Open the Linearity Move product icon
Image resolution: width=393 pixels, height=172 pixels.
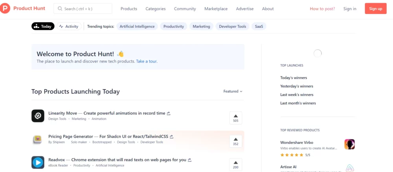pos(38,116)
